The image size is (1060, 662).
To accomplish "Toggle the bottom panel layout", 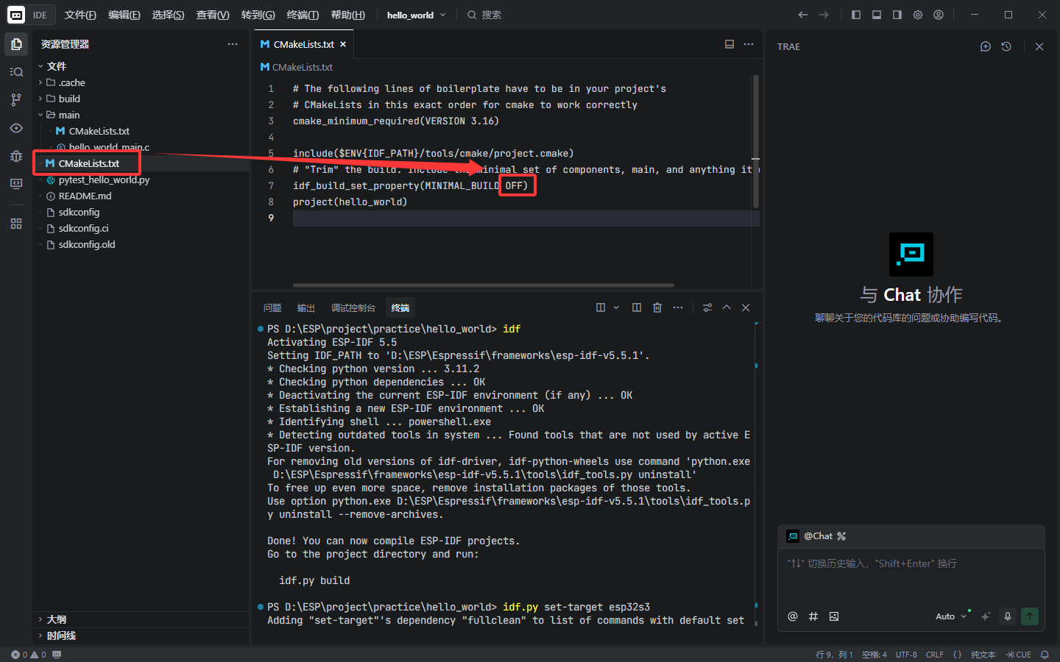I will pyautogui.click(x=877, y=15).
